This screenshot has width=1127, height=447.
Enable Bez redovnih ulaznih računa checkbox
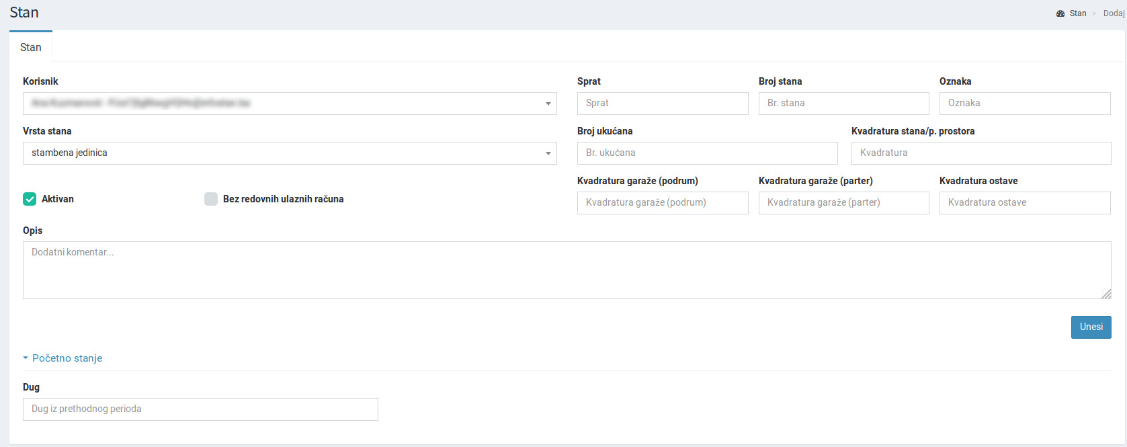point(211,199)
